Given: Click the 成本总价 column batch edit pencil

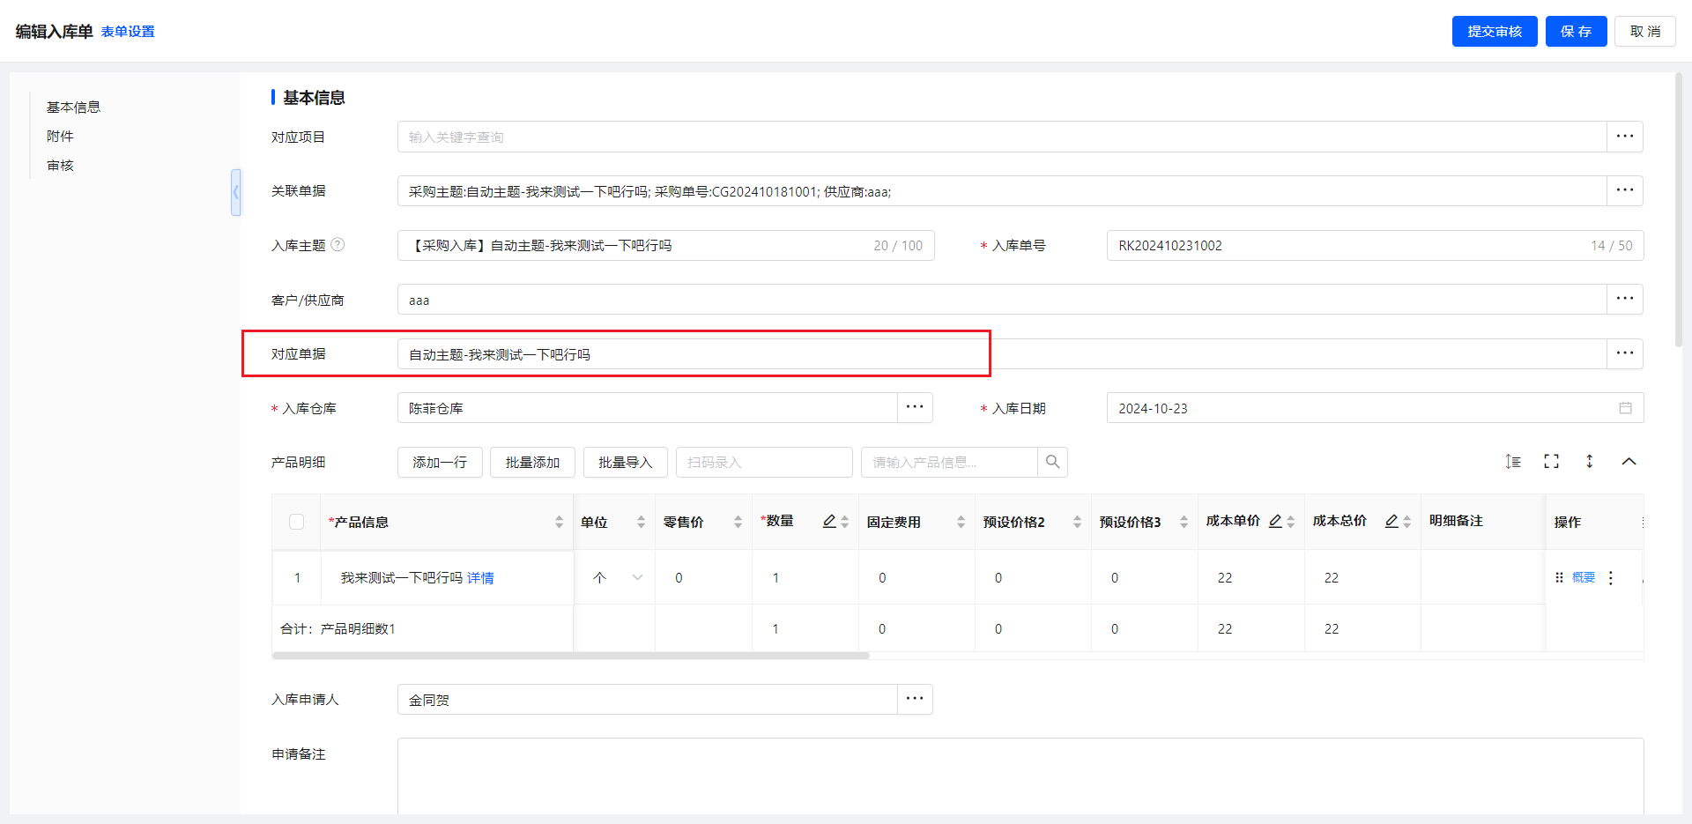Looking at the screenshot, I should coord(1391,522).
